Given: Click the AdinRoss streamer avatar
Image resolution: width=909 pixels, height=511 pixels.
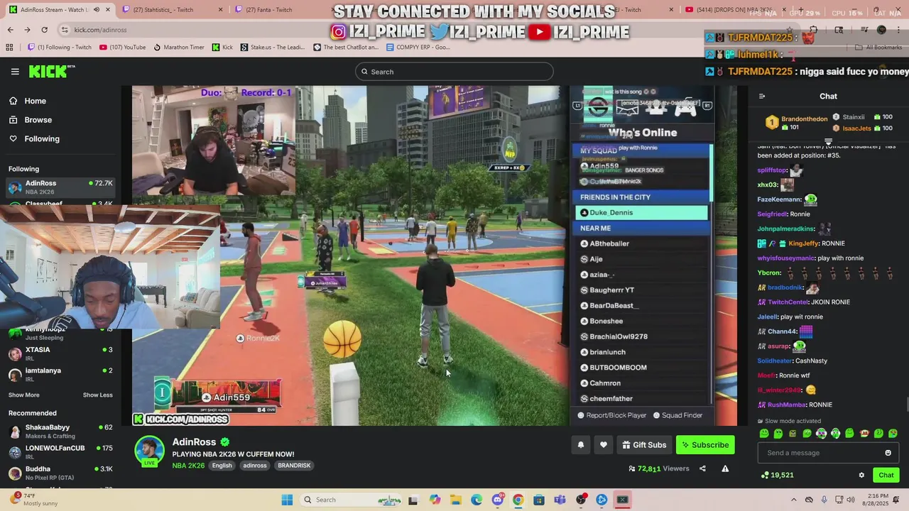Looking at the screenshot, I should 149,451.
